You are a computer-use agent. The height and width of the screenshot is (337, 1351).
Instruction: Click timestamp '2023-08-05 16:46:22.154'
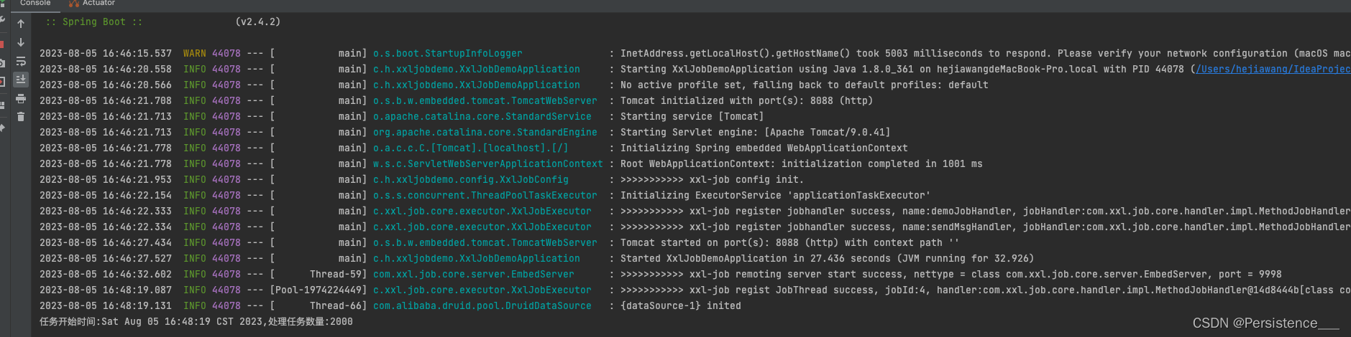pyautogui.click(x=106, y=195)
